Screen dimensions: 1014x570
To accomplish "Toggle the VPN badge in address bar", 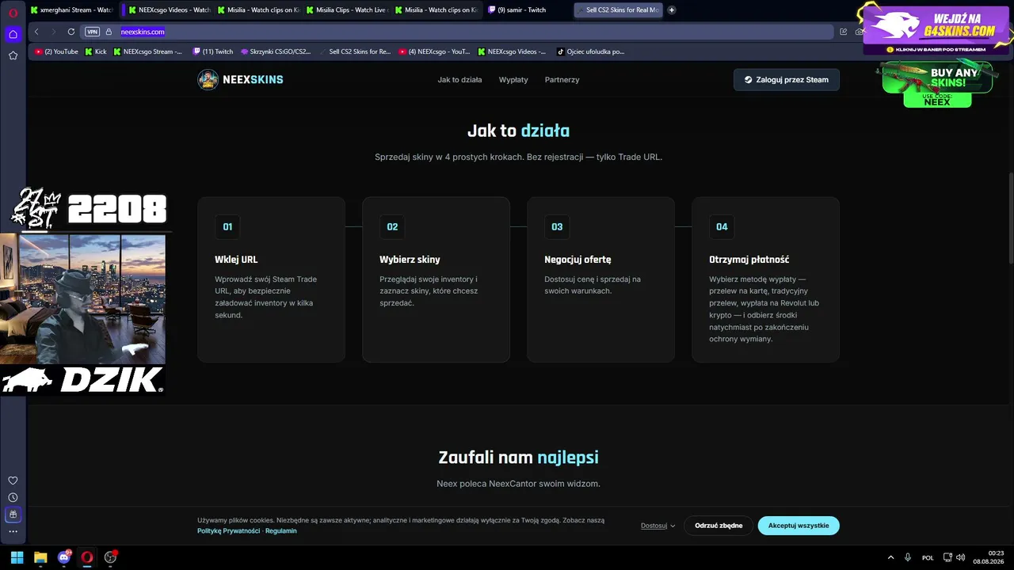I will (x=93, y=32).
